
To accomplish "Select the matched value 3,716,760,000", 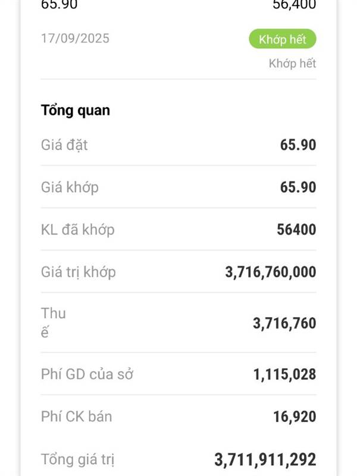I will (271, 272).
